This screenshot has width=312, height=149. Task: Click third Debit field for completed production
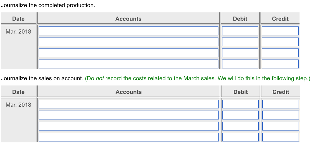tap(240, 53)
